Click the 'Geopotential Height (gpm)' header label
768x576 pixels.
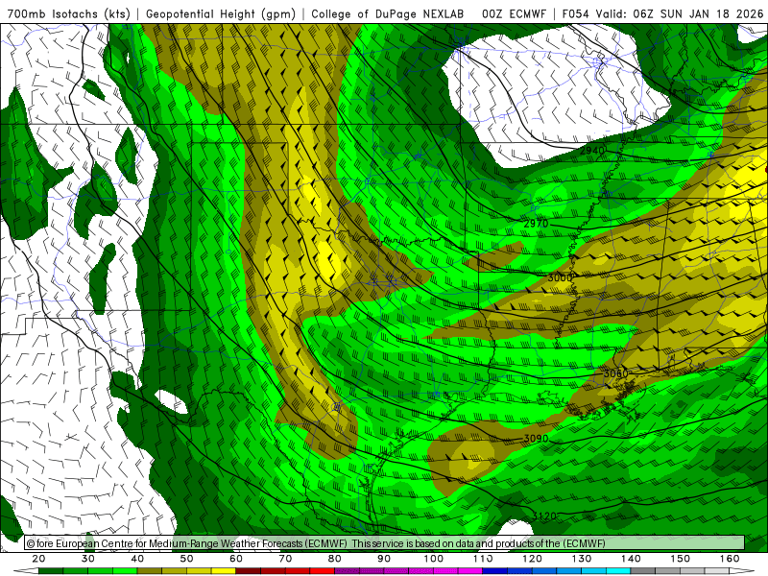pyautogui.click(x=221, y=13)
